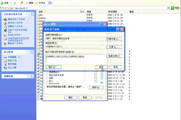
Task: Click the permissions list scrollbar down arrow
Action: coord(102,83)
